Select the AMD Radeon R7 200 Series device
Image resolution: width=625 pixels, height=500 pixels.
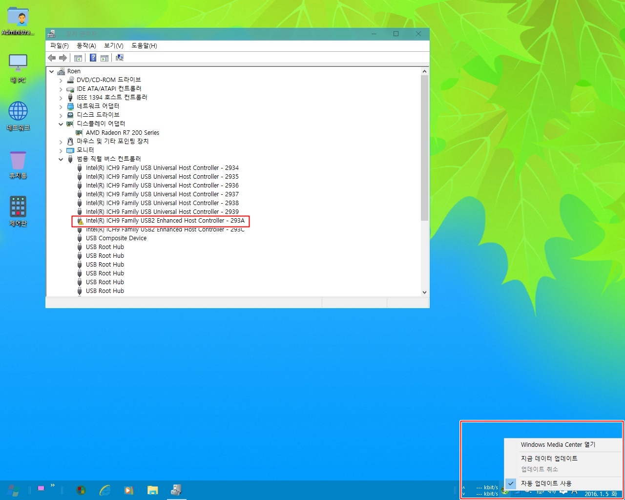[123, 133]
